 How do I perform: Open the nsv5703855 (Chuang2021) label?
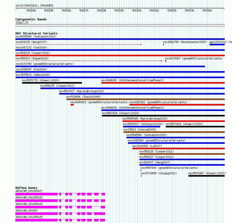point(159,173)
